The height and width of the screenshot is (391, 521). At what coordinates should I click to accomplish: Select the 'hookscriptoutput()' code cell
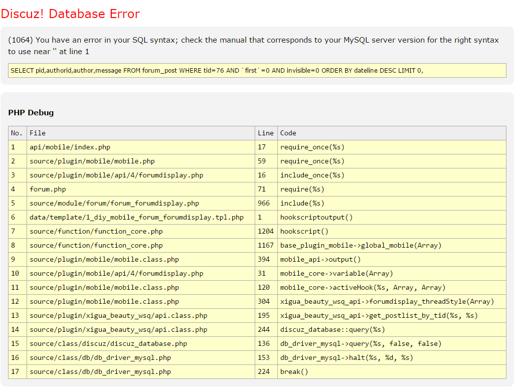(392, 217)
